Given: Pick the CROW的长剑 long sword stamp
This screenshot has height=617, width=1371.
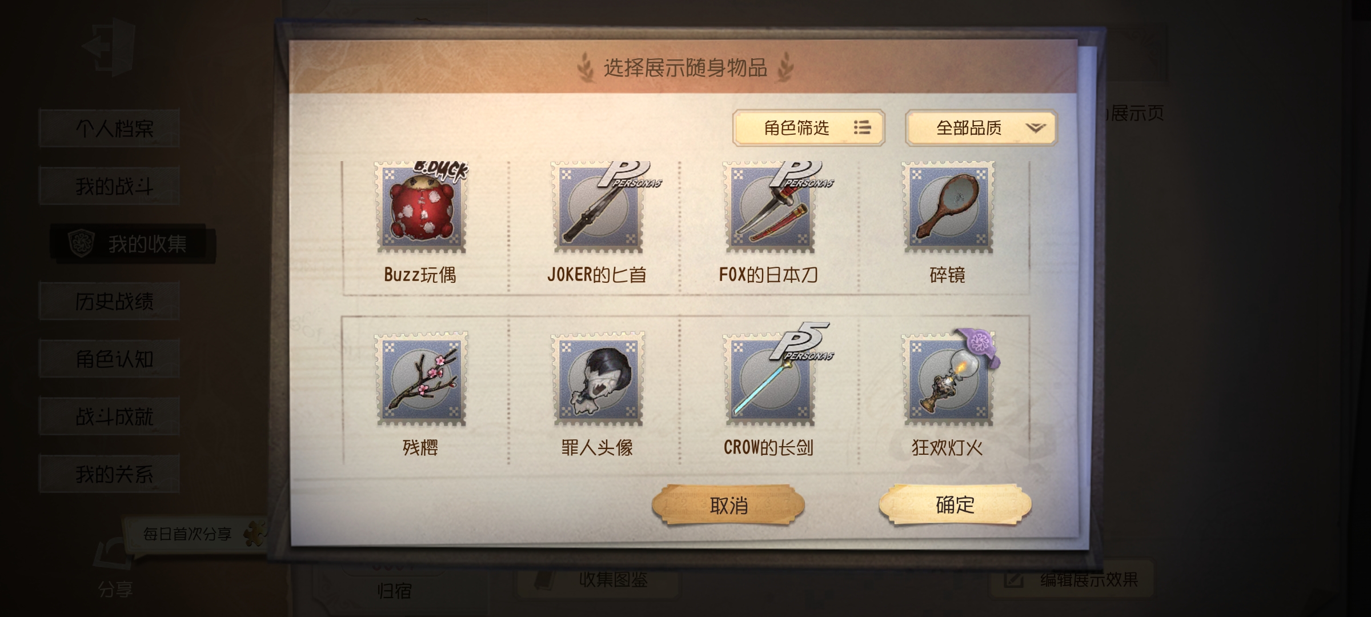Looking at the screenshot, I should pos(769,379).
